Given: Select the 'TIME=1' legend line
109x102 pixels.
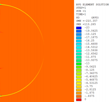Looking at the screenshot, I should pyautogui.click(x=81, y=14).
